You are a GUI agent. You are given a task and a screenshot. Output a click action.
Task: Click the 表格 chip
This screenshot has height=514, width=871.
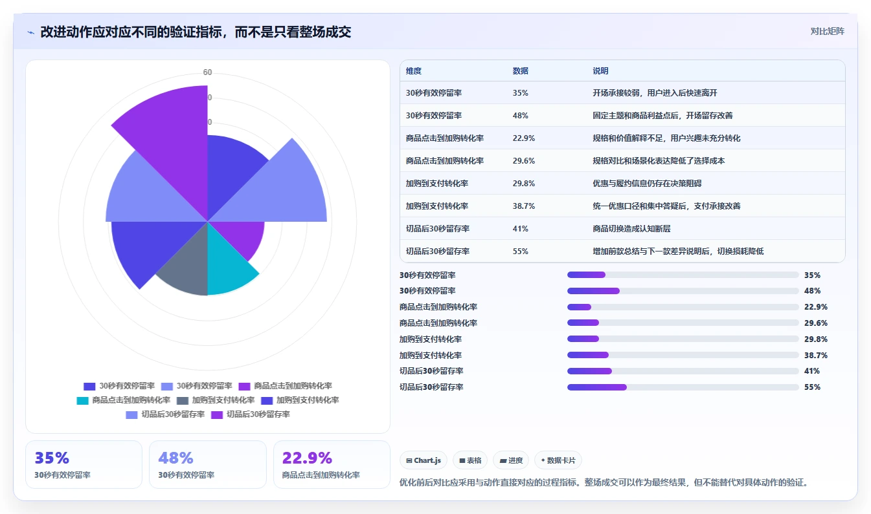coord(470,460)
